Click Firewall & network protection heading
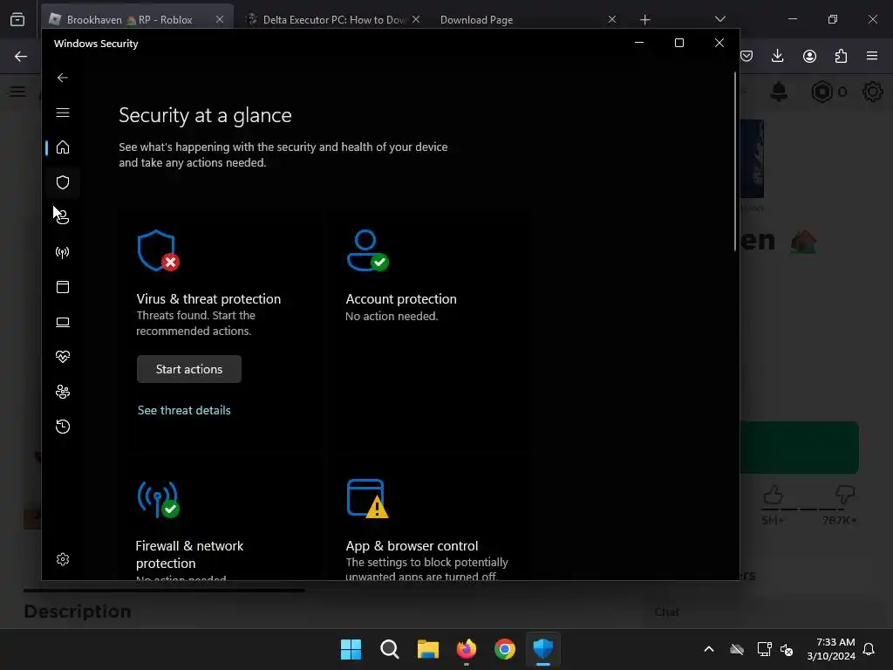Image resolution: width=893 pixels, height=670 pixels. tap(189, 554)
